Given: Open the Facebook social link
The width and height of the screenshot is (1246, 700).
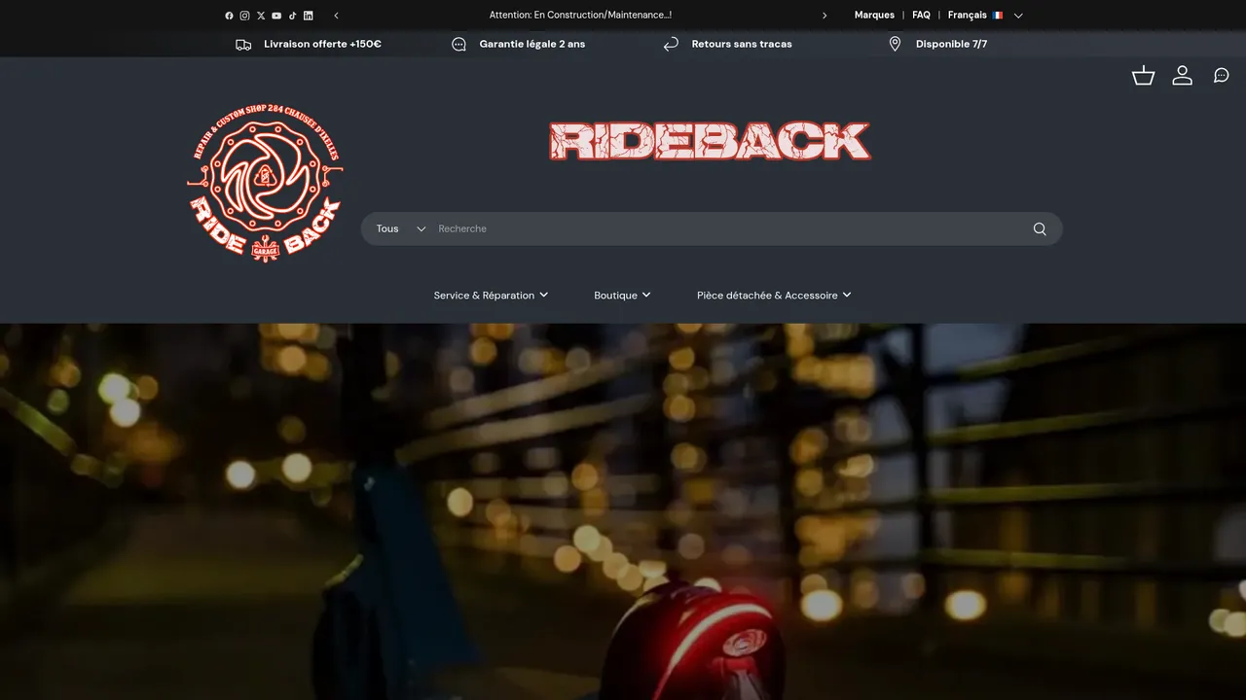Looking at the screenshot, I should tap(230, 16).
